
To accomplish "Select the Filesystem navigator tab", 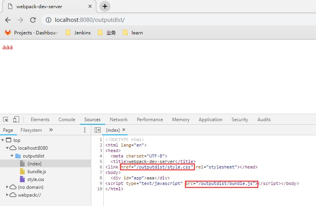I will click(31, 130).
